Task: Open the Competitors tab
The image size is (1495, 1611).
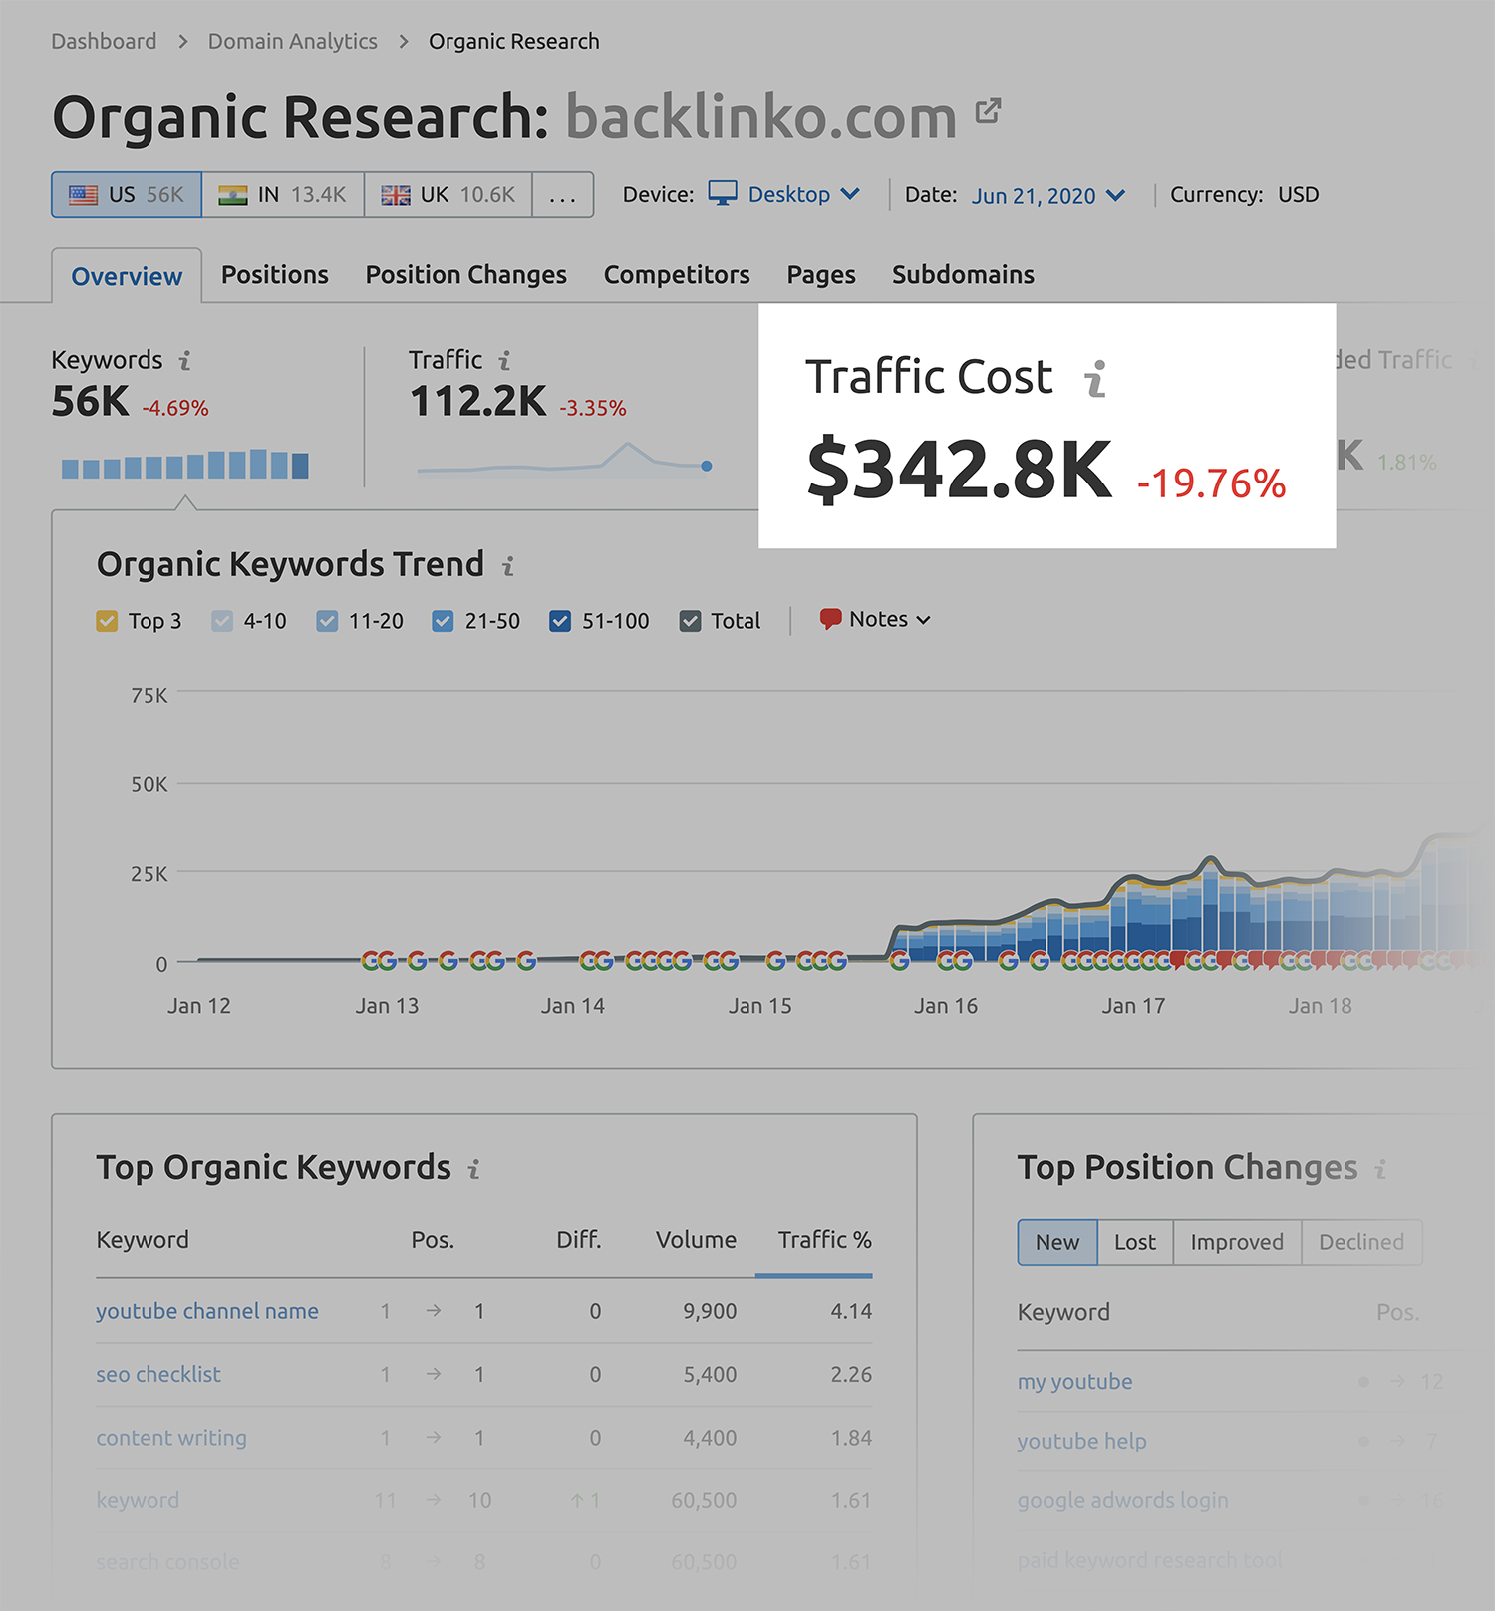Action: tap(677, 275)
